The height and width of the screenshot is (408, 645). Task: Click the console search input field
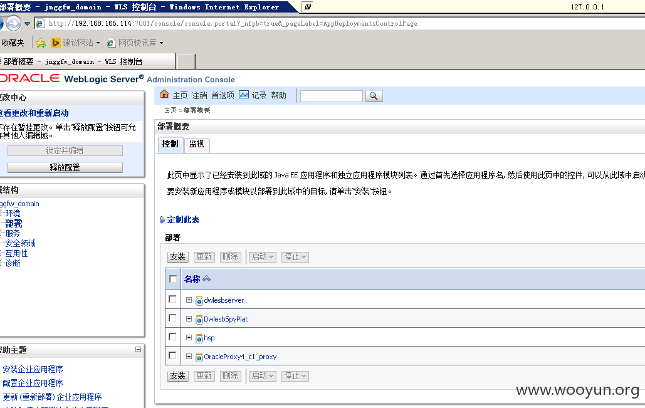coord(332,96)
